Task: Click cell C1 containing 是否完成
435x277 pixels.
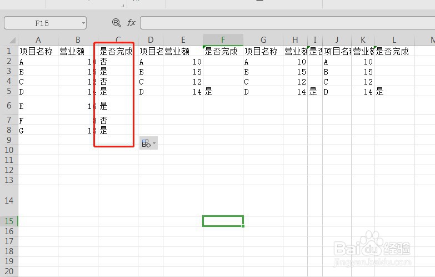Action: click(x=118, y=51)
